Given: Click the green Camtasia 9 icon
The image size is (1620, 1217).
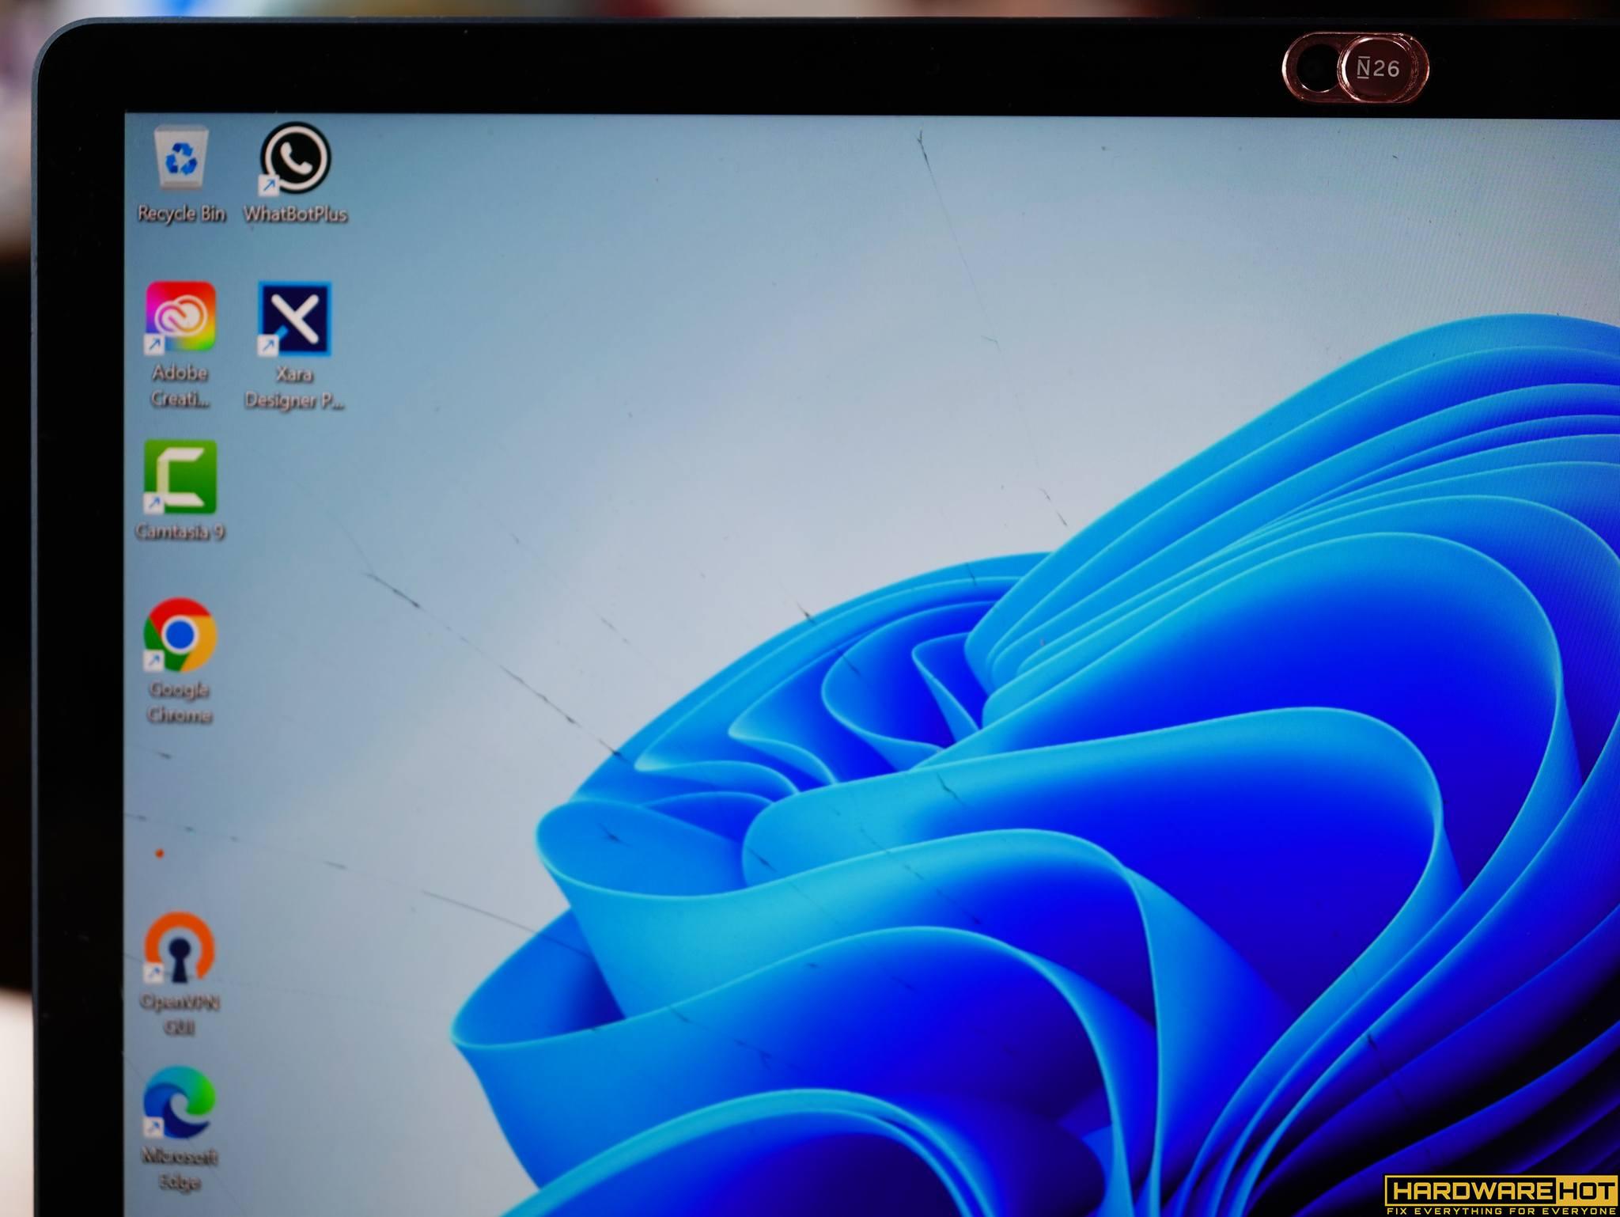Looking at the screenshot, I should (180, 476).
